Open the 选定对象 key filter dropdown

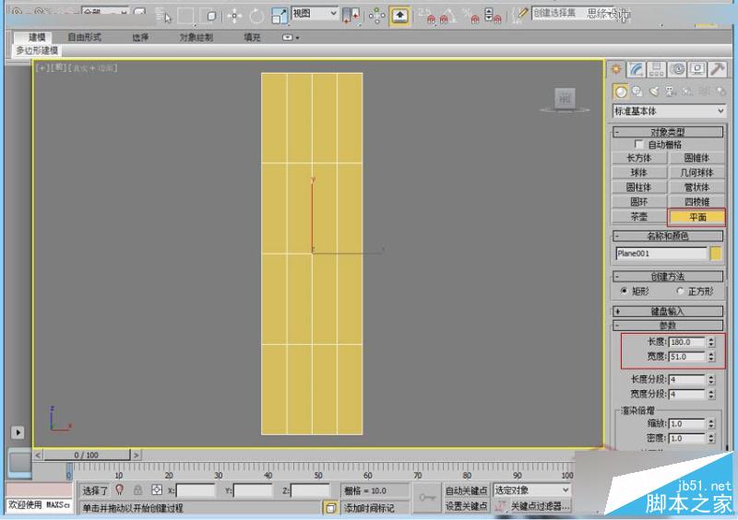click(x=532, y=490)
